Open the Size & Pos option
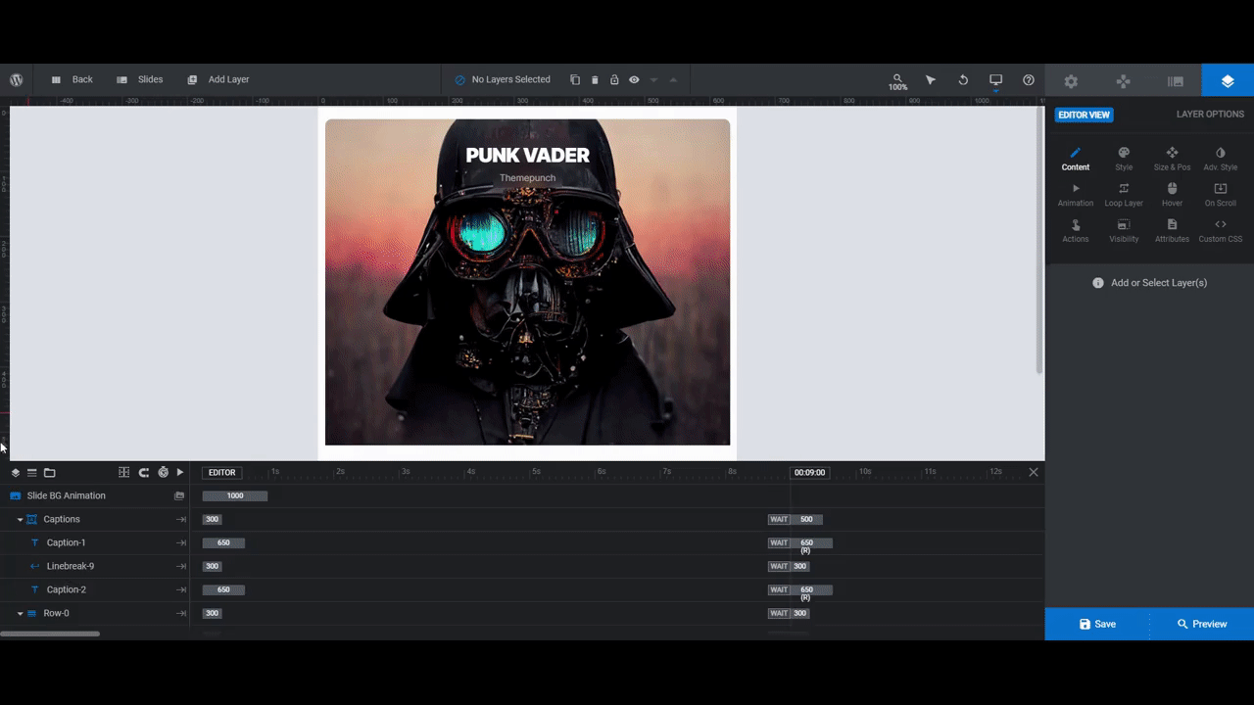Screen dimensions: 1254x705 click(1172, 159)
